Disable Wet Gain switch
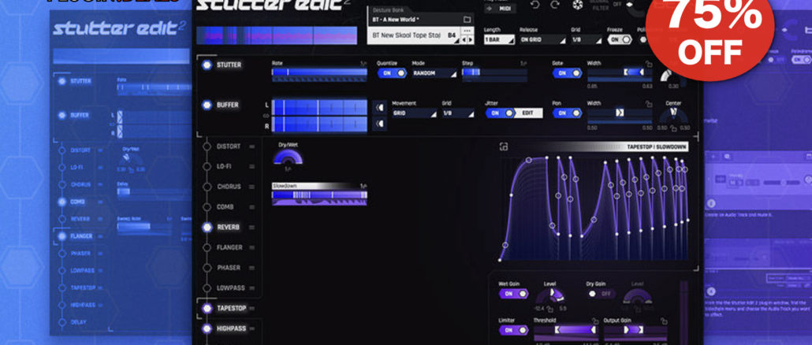The height and width of the screenshot is (345, 812). [x=513, y=294]
